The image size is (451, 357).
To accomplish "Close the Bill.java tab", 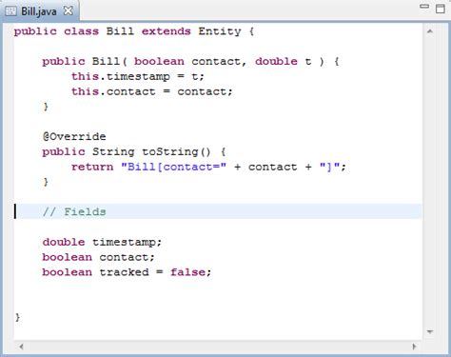I will (x=69, y=11).
